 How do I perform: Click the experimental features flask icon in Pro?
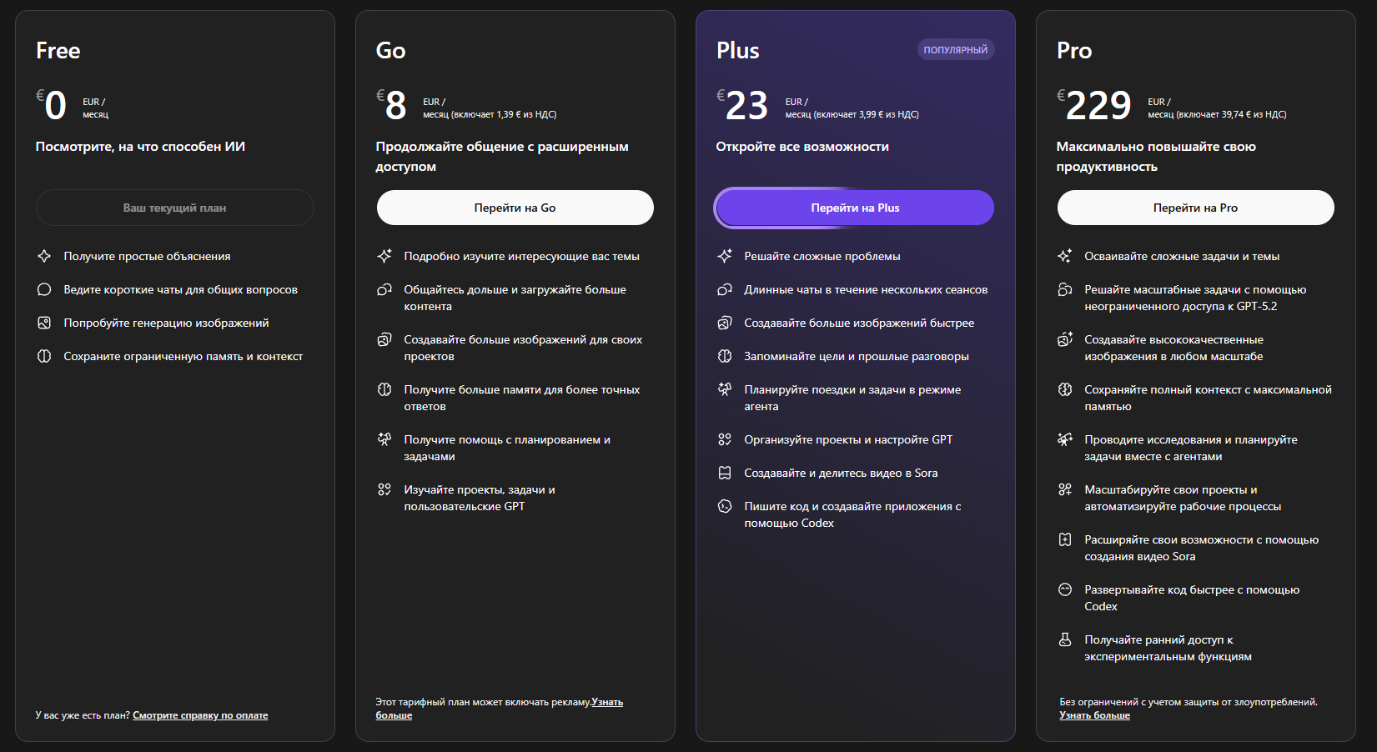[x=1065, y=639]
